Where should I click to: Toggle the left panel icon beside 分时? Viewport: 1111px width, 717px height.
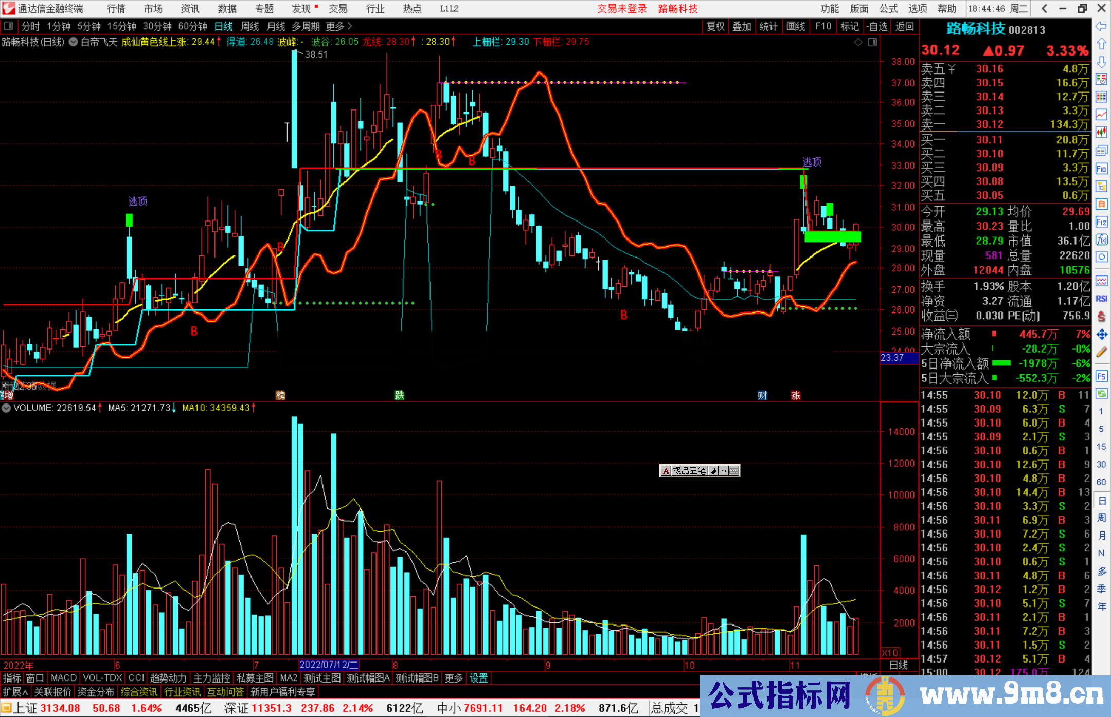coord(9,26)
